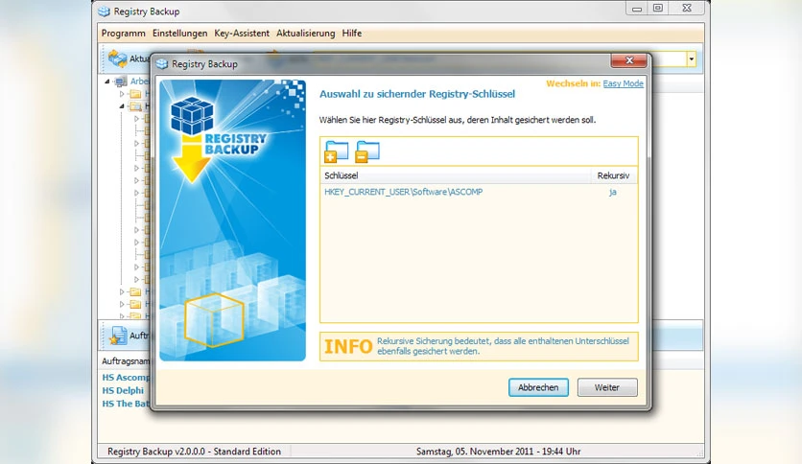Close the Registry Backup dialog

point(628,60)
